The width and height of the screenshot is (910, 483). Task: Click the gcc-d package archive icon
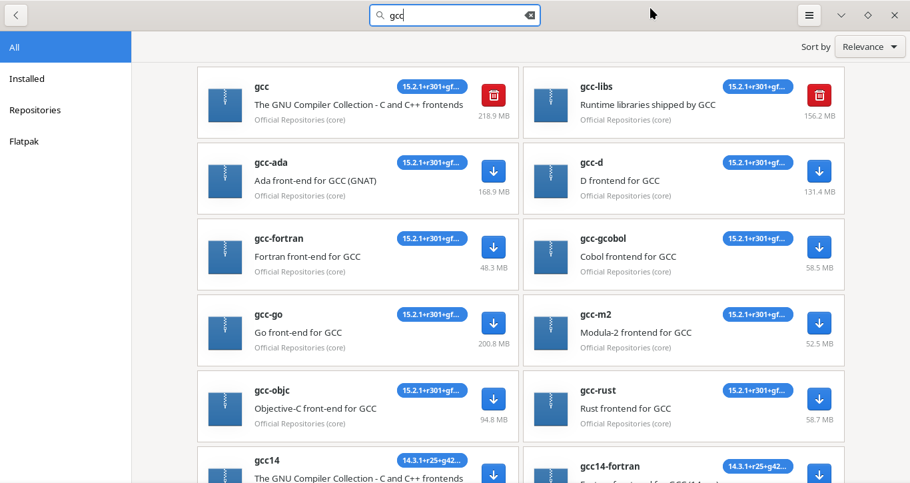tap(551, 181)
